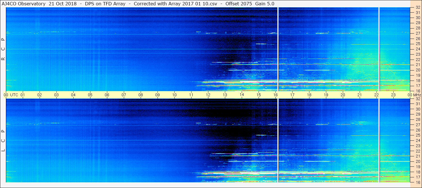Click hour marker 23 on time axis
Image resolution: width=422 pixels, height=188 pixels.
coord(393,95)
